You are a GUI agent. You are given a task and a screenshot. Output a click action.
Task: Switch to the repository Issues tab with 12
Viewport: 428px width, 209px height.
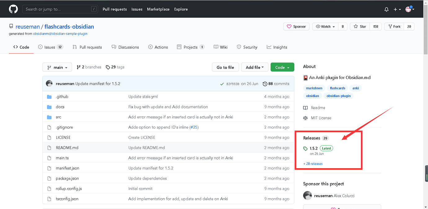click(x=51, y=47)
